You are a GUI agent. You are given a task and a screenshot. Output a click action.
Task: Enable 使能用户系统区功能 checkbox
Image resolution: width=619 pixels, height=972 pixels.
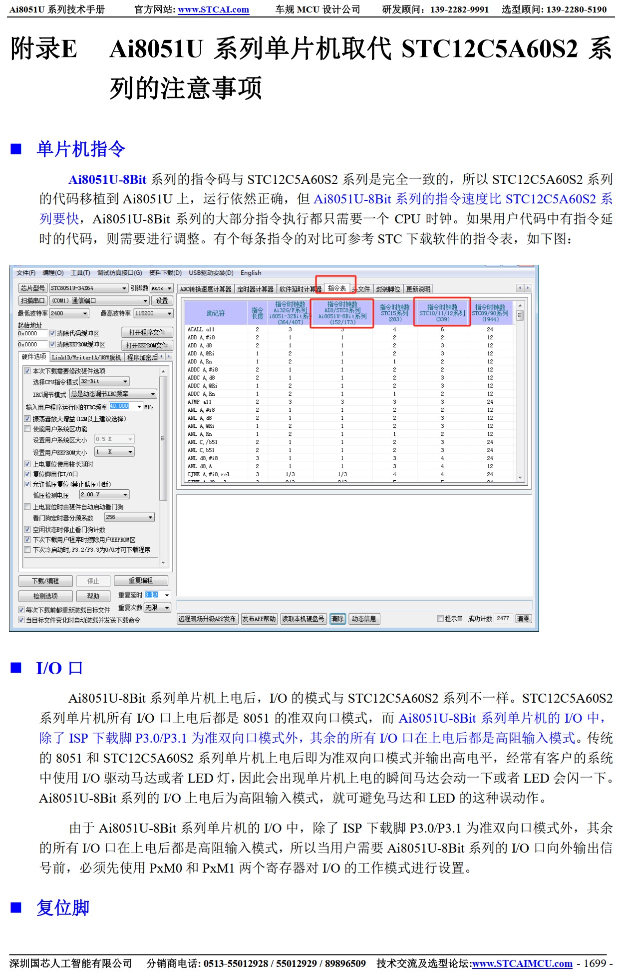27,429
